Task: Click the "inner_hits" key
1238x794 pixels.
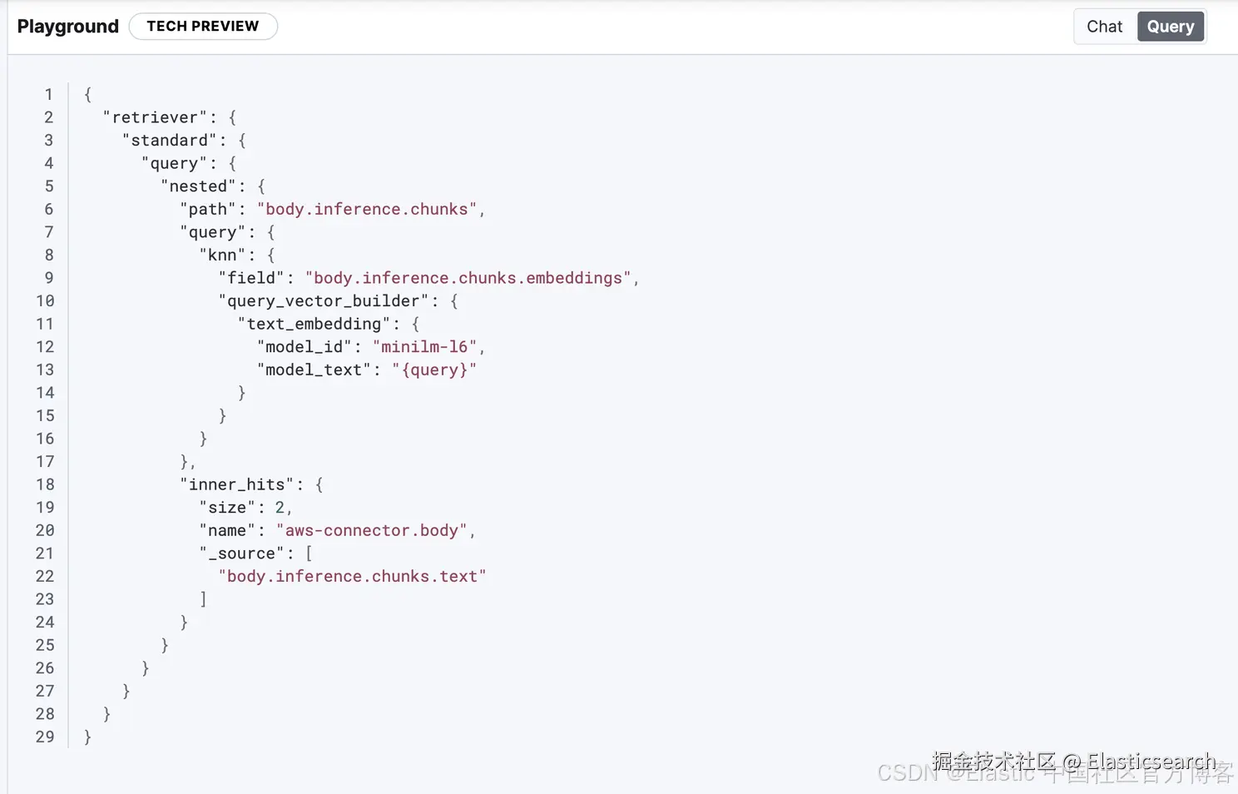Action: pyautogui.click(x=236, y=484)
